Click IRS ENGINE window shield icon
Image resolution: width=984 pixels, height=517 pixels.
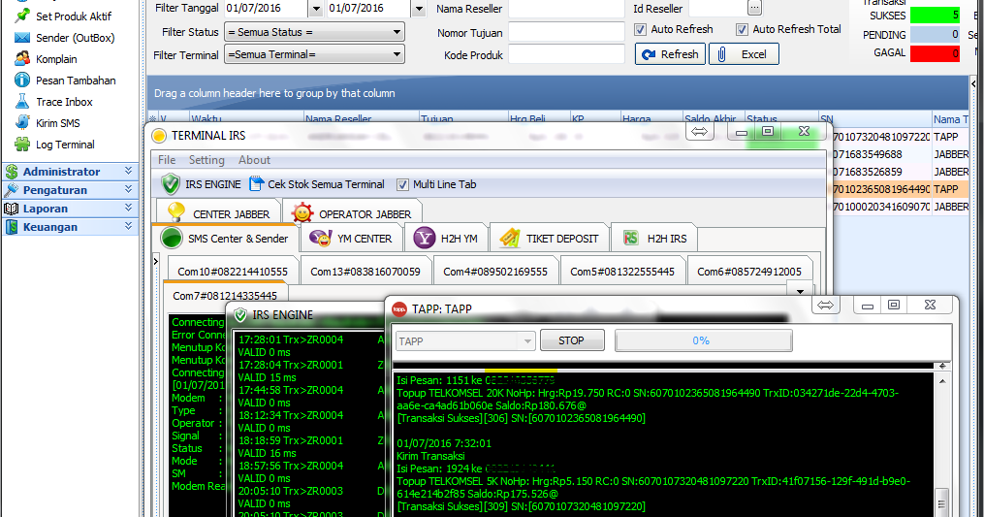coord(240,314)
